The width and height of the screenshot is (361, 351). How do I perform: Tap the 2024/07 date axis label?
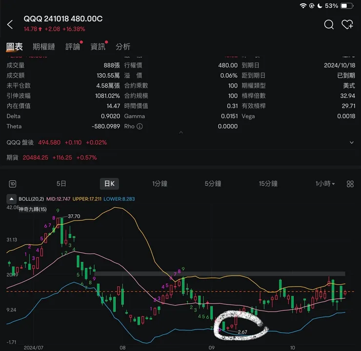(33, 348)
